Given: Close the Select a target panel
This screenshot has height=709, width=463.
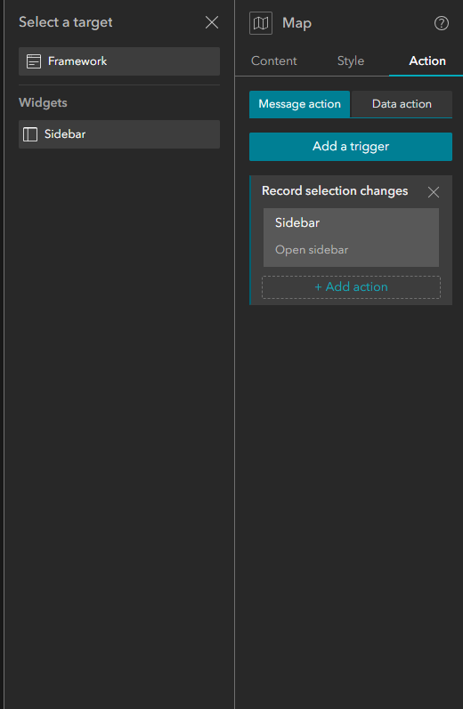Looking at the screenshot, I should (x=212, y=22).
